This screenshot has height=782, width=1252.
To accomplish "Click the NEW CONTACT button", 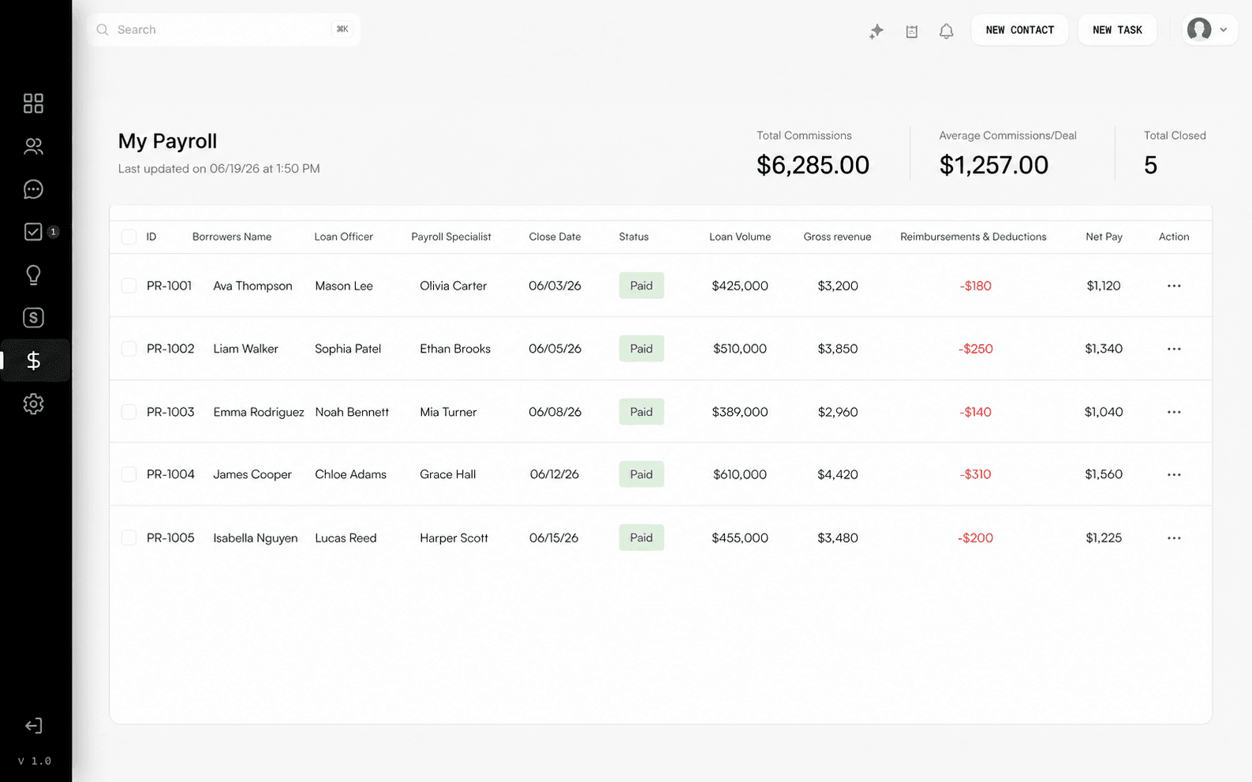I will pyautogui.click(x=1019, y=30).
